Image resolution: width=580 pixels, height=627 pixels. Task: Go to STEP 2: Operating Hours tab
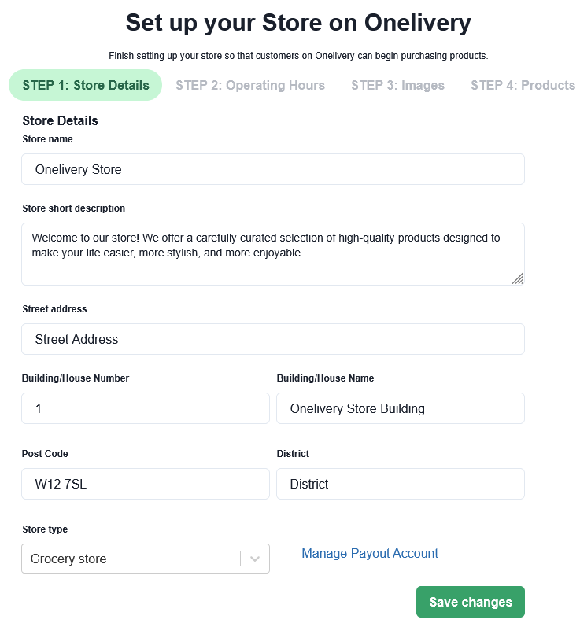pyautogui.click(x=250, y=85)
